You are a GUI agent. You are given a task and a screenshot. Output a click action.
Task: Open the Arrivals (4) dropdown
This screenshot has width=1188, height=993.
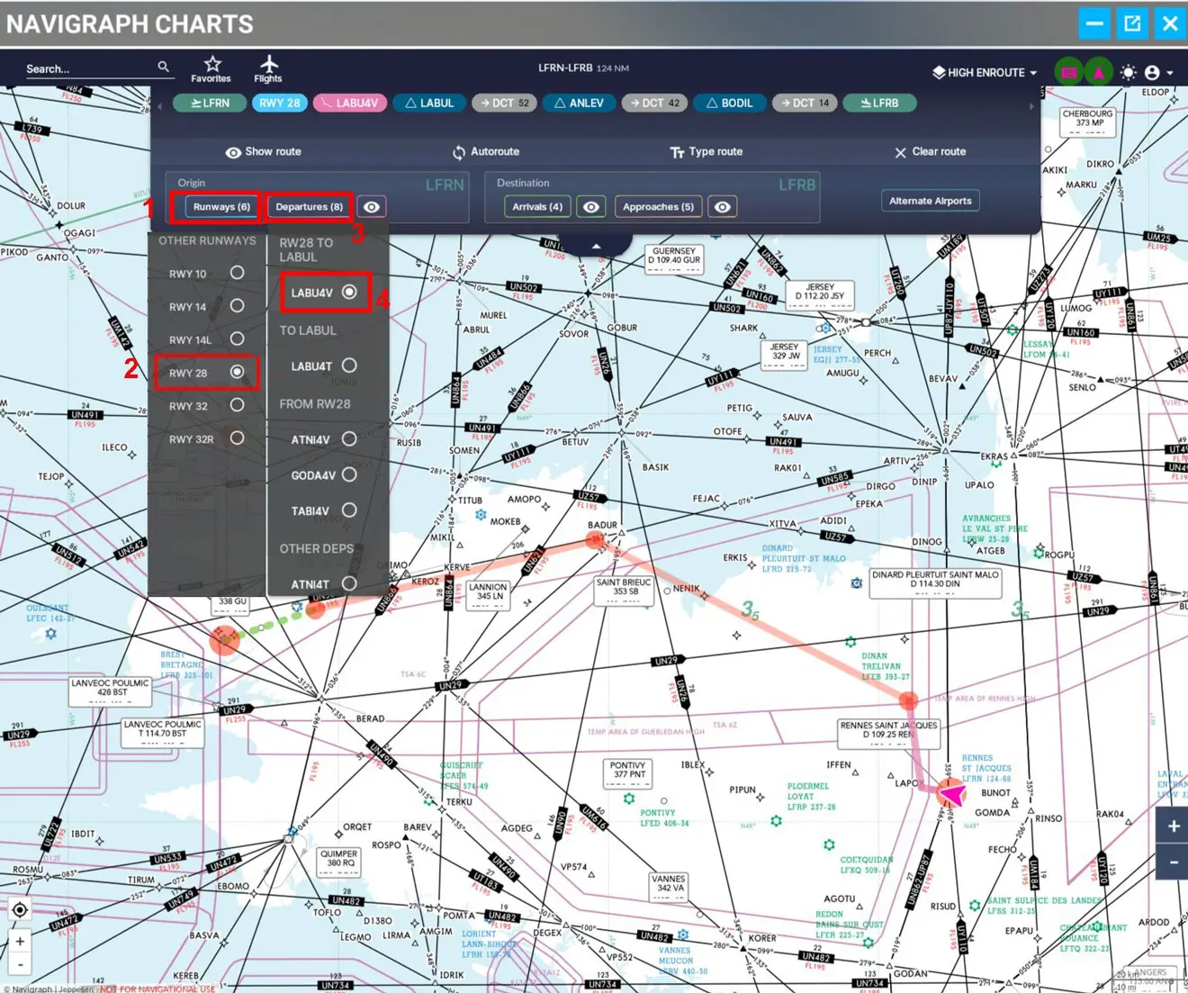[537, 207]
